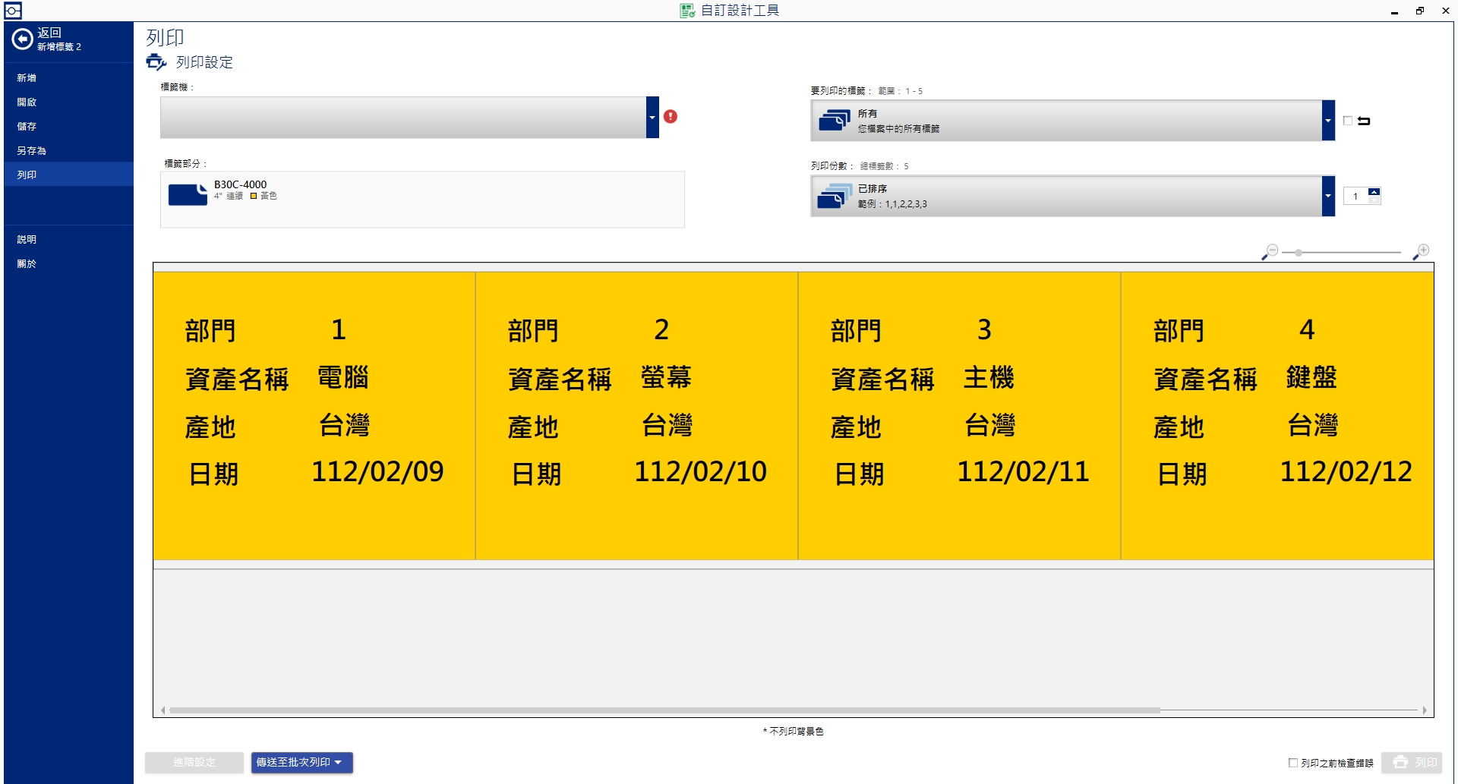This screenshot has height=784, width=1458.
Task: Click the text 範圍: 1 - 5
Action: 900,91
